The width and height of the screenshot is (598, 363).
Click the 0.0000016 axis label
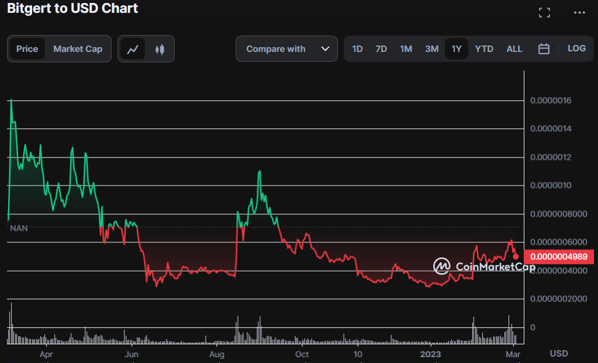[551, 100]
